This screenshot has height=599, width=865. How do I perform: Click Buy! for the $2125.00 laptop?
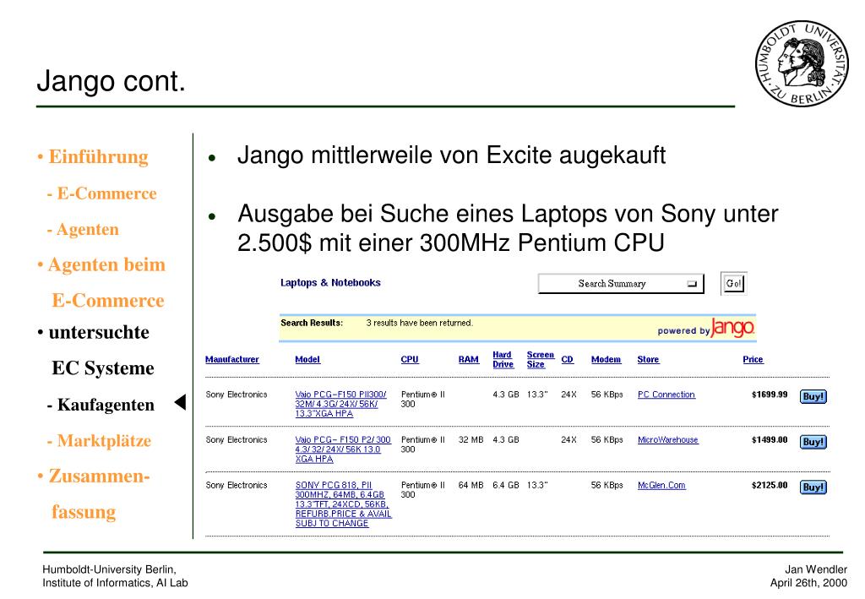coord(813,487)
